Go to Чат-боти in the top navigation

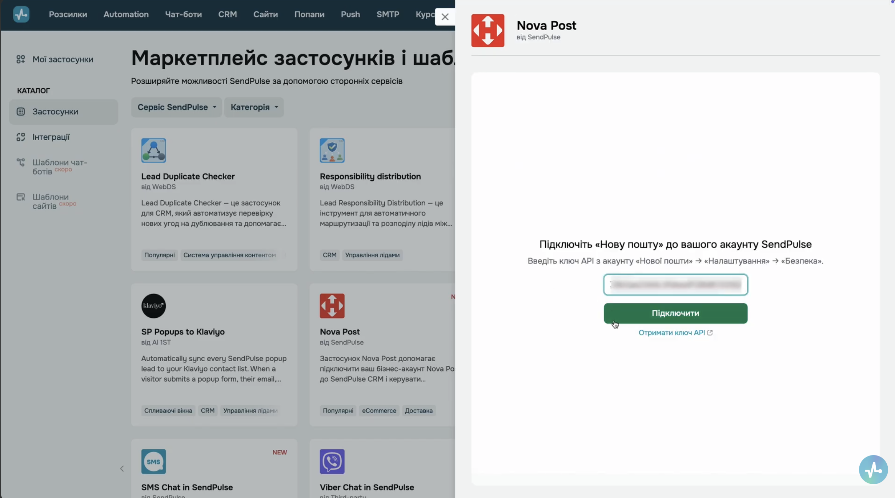click(183, 15)
